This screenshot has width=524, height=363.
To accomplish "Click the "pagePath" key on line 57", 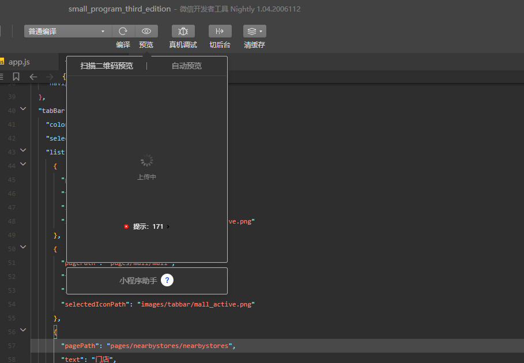I will tap(80, 346).
